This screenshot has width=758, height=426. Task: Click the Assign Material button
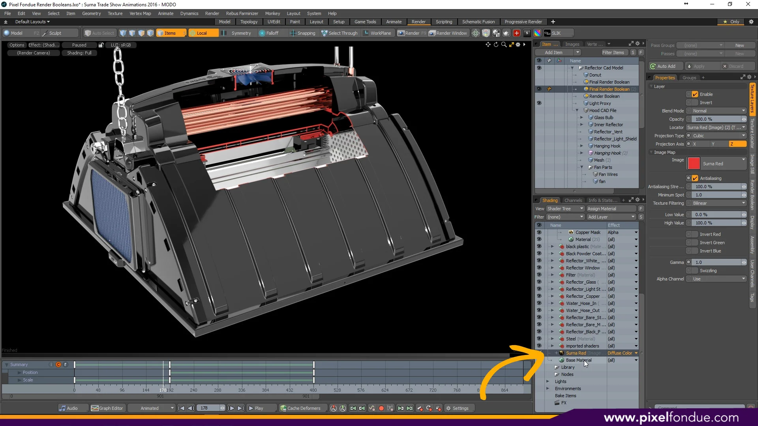coord(610,209)
